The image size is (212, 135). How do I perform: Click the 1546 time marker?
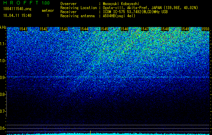124,29
